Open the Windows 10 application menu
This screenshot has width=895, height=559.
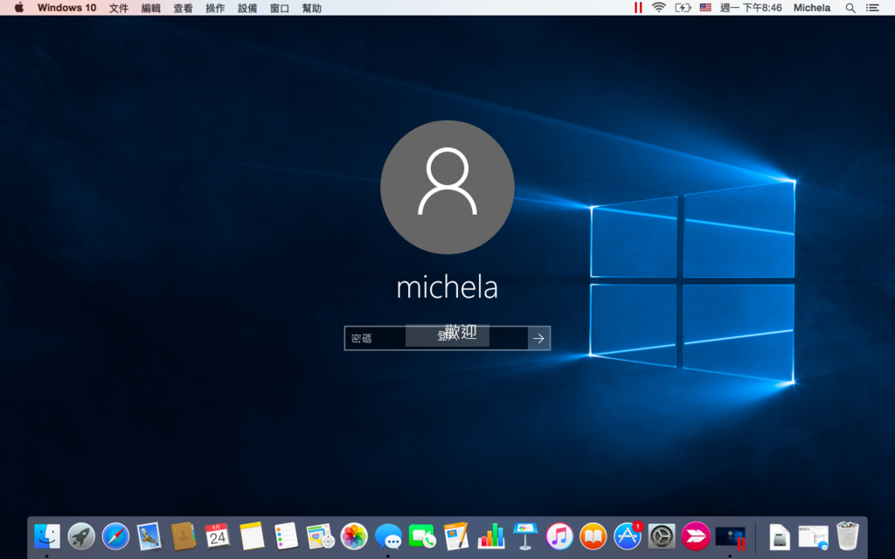pyautogui.click(x=66, y=8)
